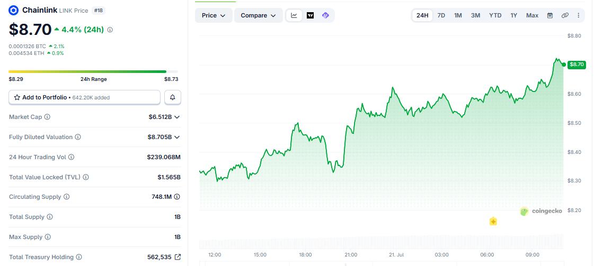Show Total Treasury Holding info icon
This screenshot has width=594, height=266.
click(x=79, y=257)
